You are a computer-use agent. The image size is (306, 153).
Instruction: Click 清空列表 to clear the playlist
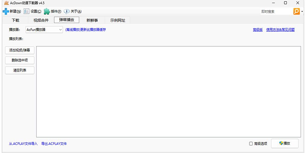[x=19, y=70]
